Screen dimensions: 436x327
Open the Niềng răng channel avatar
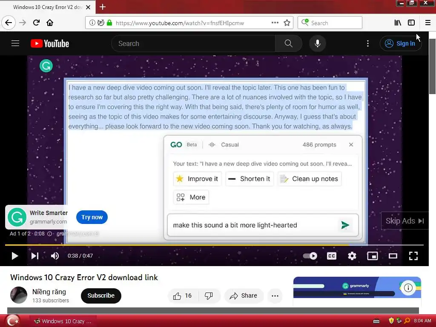(x=19, y=295)
